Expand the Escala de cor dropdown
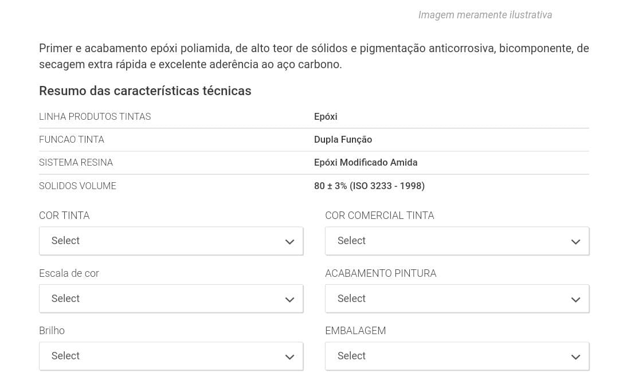This screenshot has height=388, width=619. coord(171,299)
